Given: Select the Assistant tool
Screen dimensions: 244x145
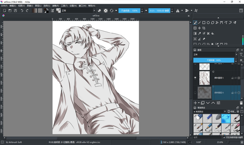Looking at the screenshot, I should (195, 39).
